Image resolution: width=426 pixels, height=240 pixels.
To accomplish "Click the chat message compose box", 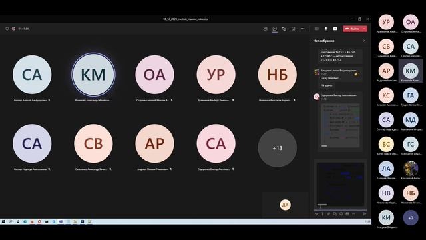I will [x=341, y=185].
